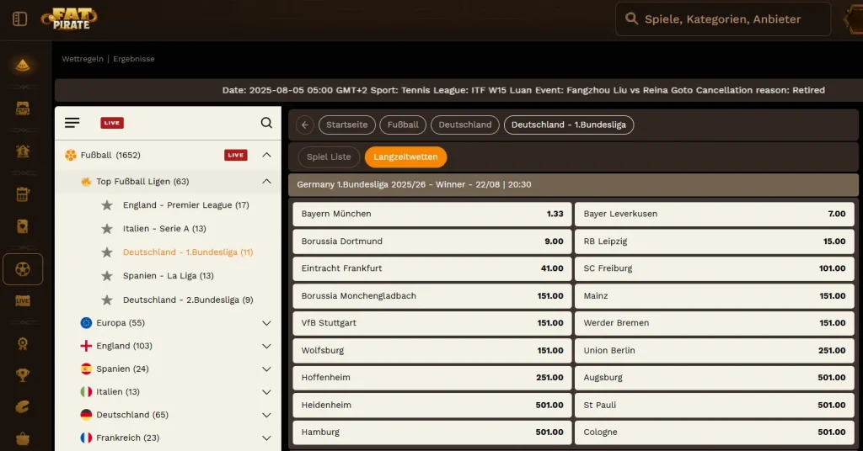Bet on Bayern München at 1.33
The image size is (863, 451).
(432, 214)
